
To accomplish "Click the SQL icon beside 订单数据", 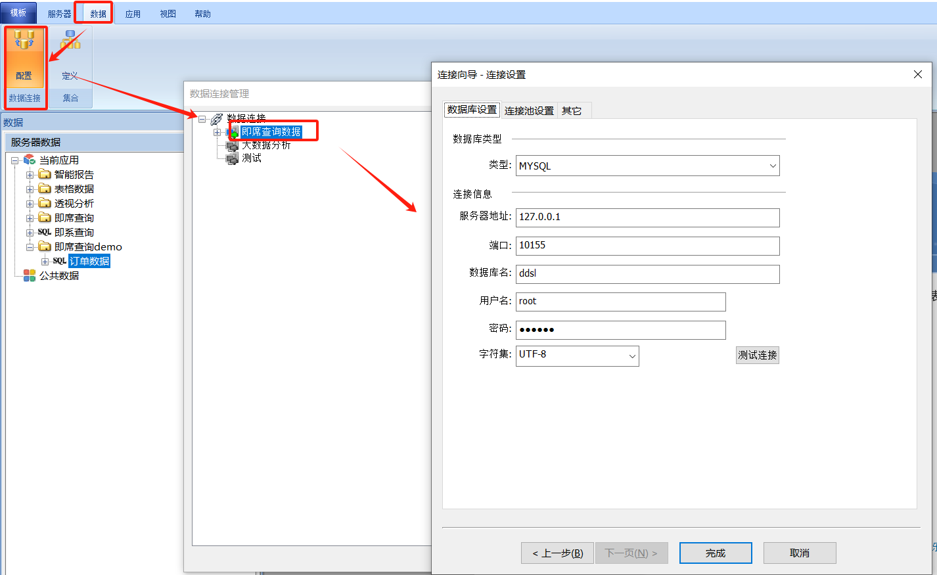I will (x=60, y=261).
